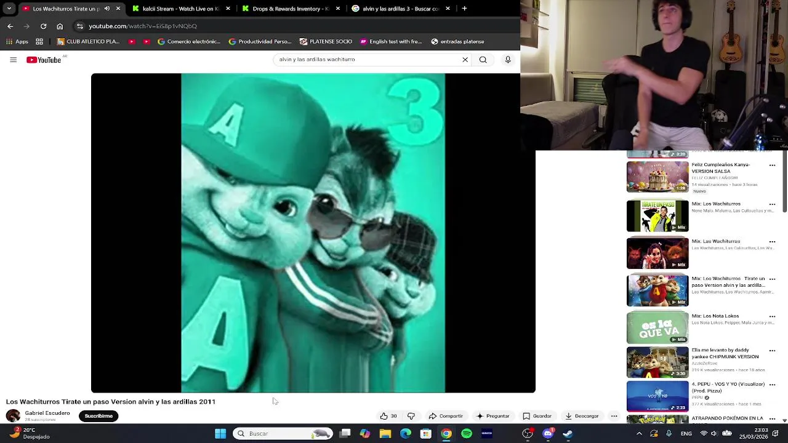Open Microsoft Edge from the taskbar
The width and height of the screenshot is (788, 443).
pyautogui.click(x=406, y=434)
